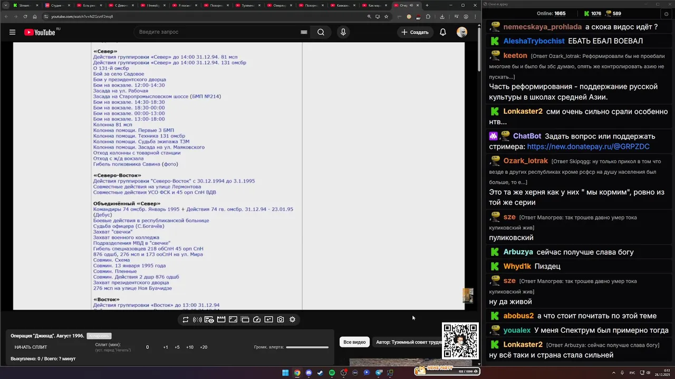Click the Копировать button next to the title
The height and width of the screenshot is (379, 675).
coord(99,336)
